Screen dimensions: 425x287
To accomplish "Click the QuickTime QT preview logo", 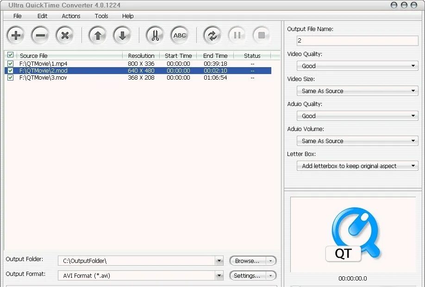I will click(x=353, y=235).
